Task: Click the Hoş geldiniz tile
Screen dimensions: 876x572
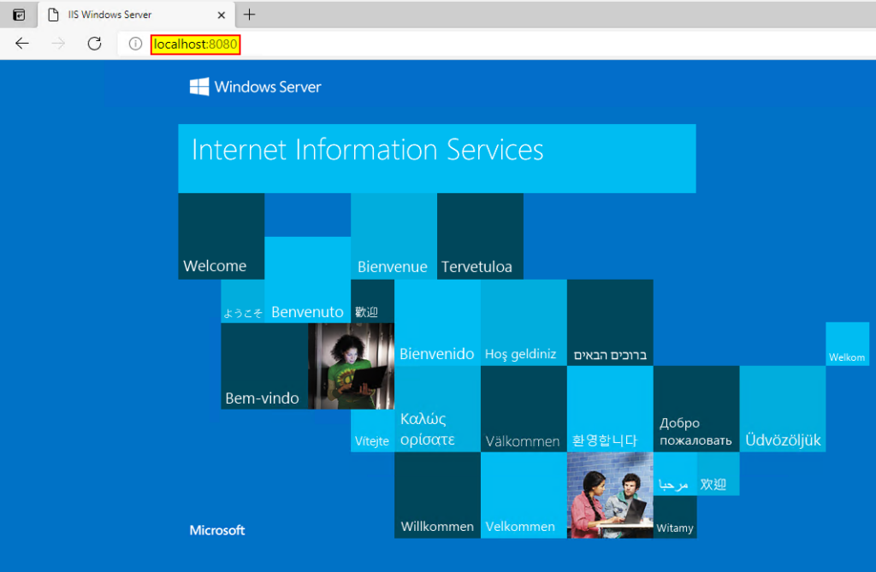Action: 524,323
